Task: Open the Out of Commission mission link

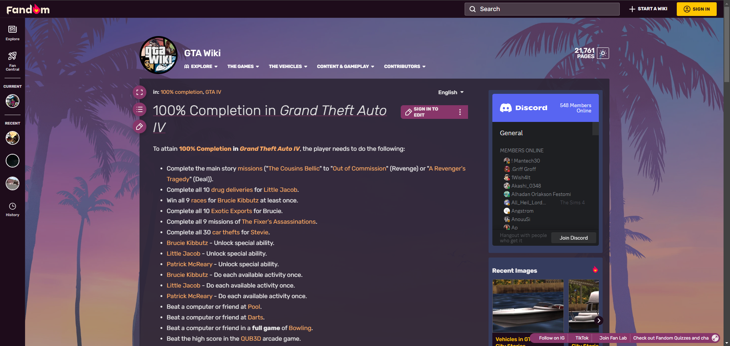Action: point(359,168)
